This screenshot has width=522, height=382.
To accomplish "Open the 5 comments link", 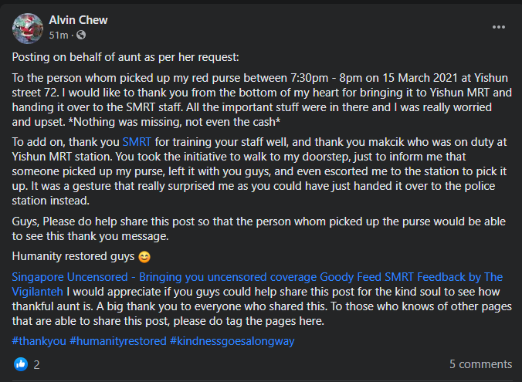I will 480,364.
